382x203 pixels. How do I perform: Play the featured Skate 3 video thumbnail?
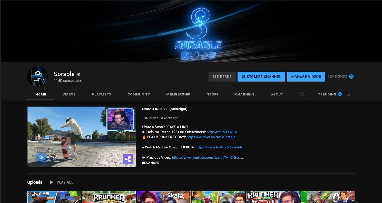click(x=81, y=137)
